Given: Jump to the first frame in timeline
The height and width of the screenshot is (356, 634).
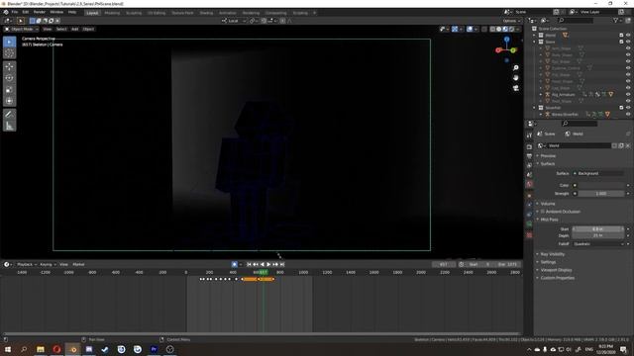Looking at the screenshot, I should 249,264.
